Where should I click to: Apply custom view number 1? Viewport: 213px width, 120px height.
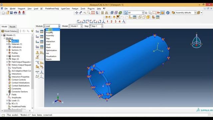point(107,21)
